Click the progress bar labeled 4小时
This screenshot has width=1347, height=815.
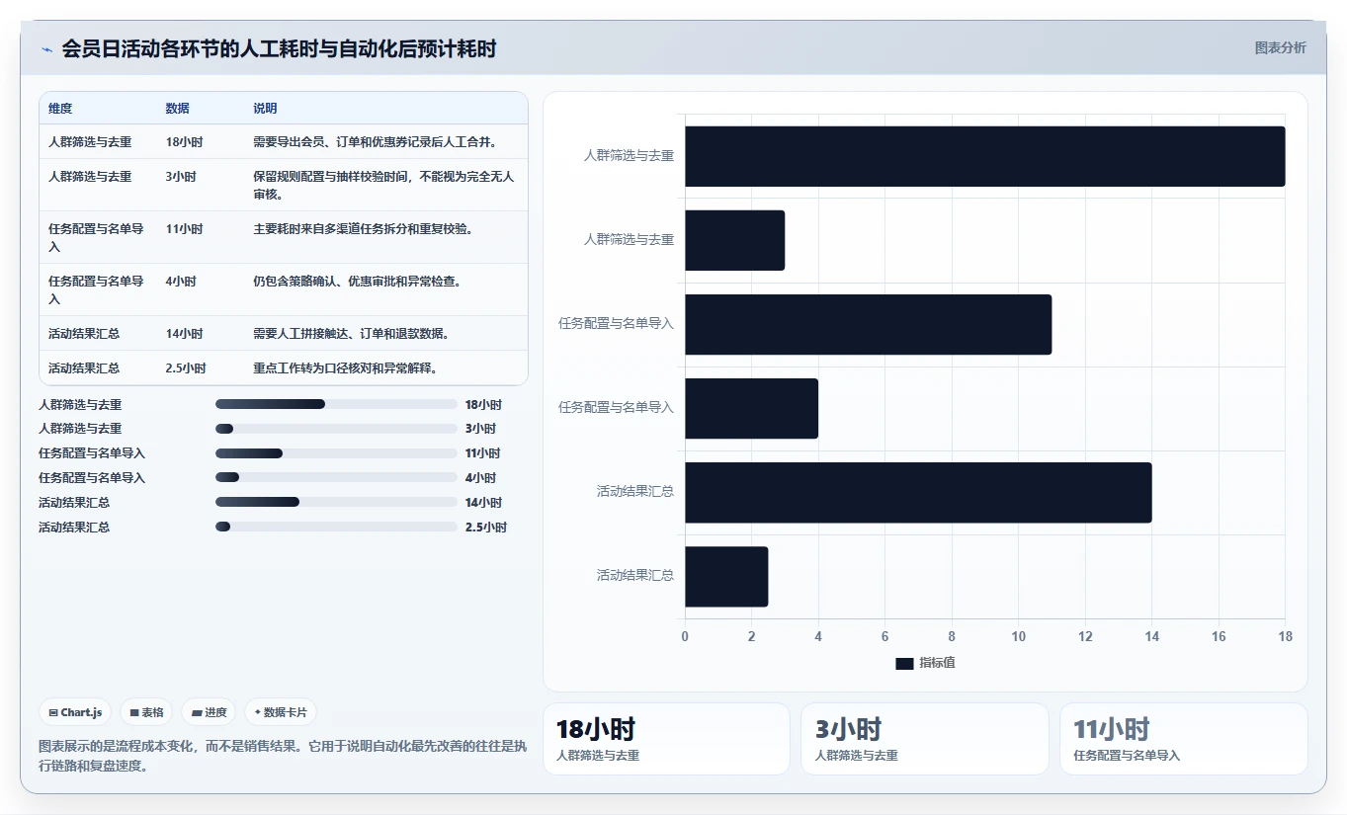pyautogui.click(x=336, y=478)
